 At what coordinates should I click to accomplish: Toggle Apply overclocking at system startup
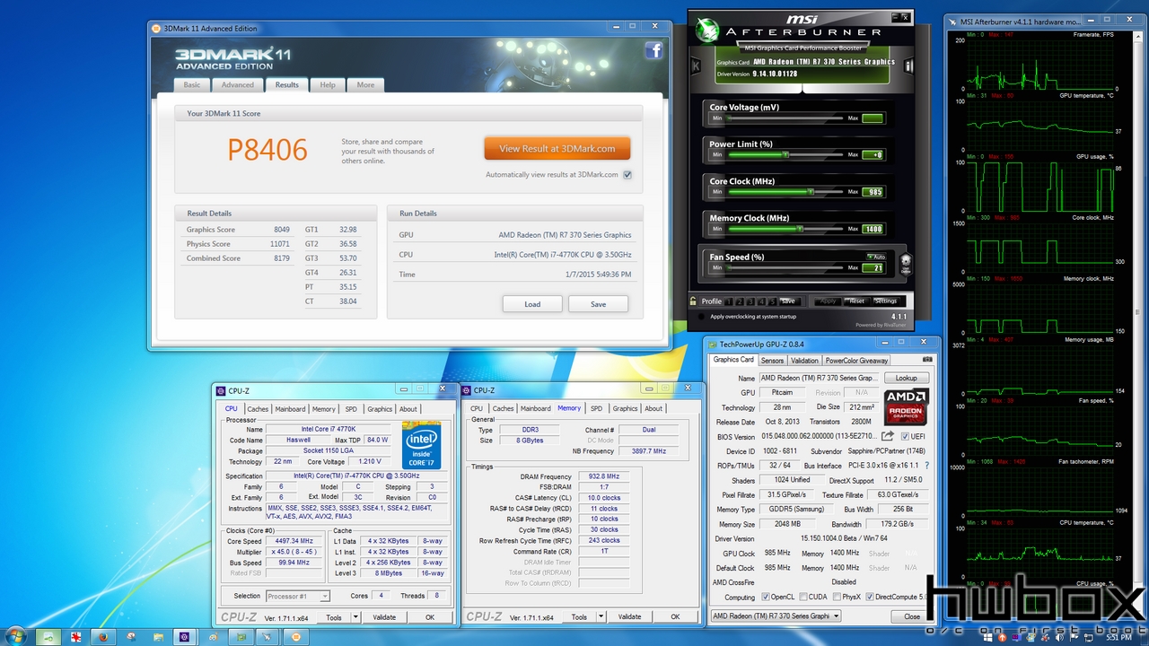[x=700, y=316]
